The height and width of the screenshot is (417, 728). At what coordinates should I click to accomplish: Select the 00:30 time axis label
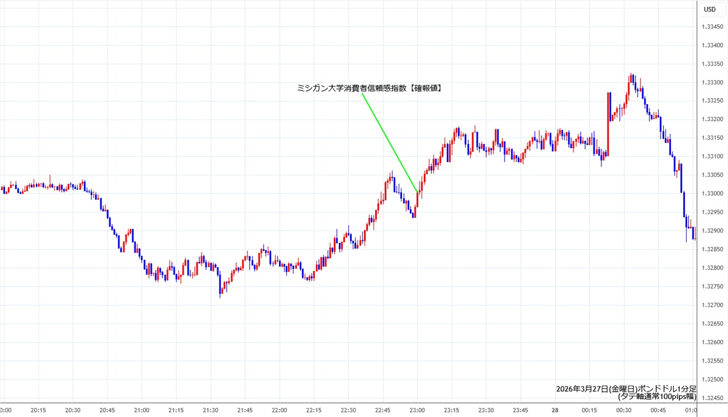click(623, 410)
